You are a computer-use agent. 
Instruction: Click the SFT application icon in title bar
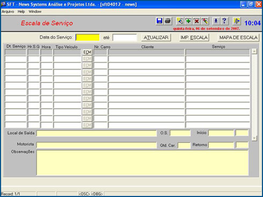click(3, 4)
